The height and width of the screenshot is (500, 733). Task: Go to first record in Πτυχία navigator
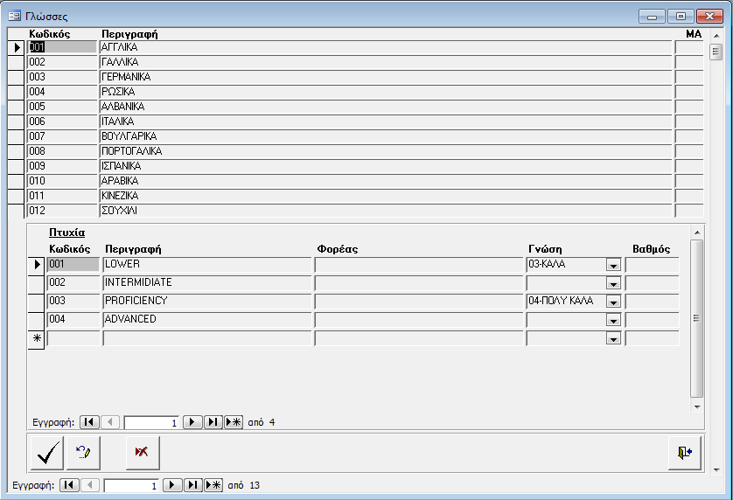pyautogui.click(x=89, y=422)
